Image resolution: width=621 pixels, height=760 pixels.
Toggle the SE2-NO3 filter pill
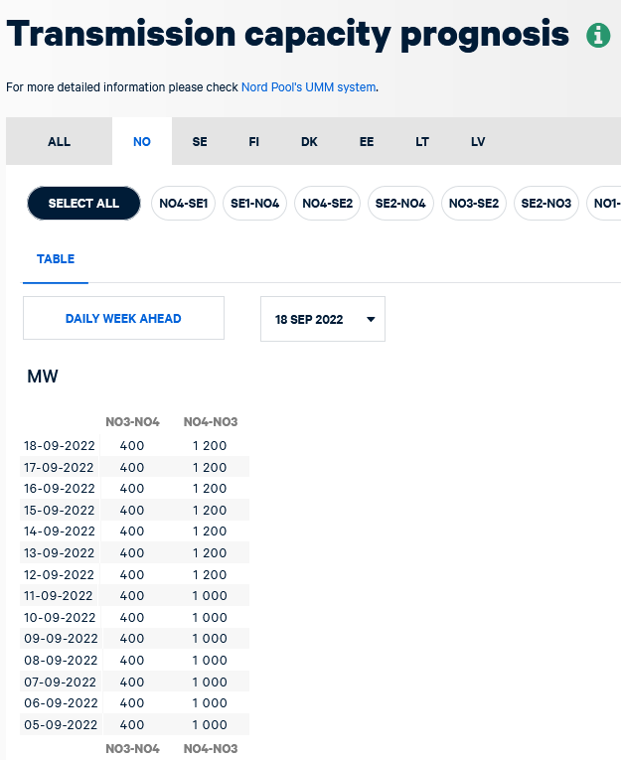pyautogui.click(x=546, y=203)
